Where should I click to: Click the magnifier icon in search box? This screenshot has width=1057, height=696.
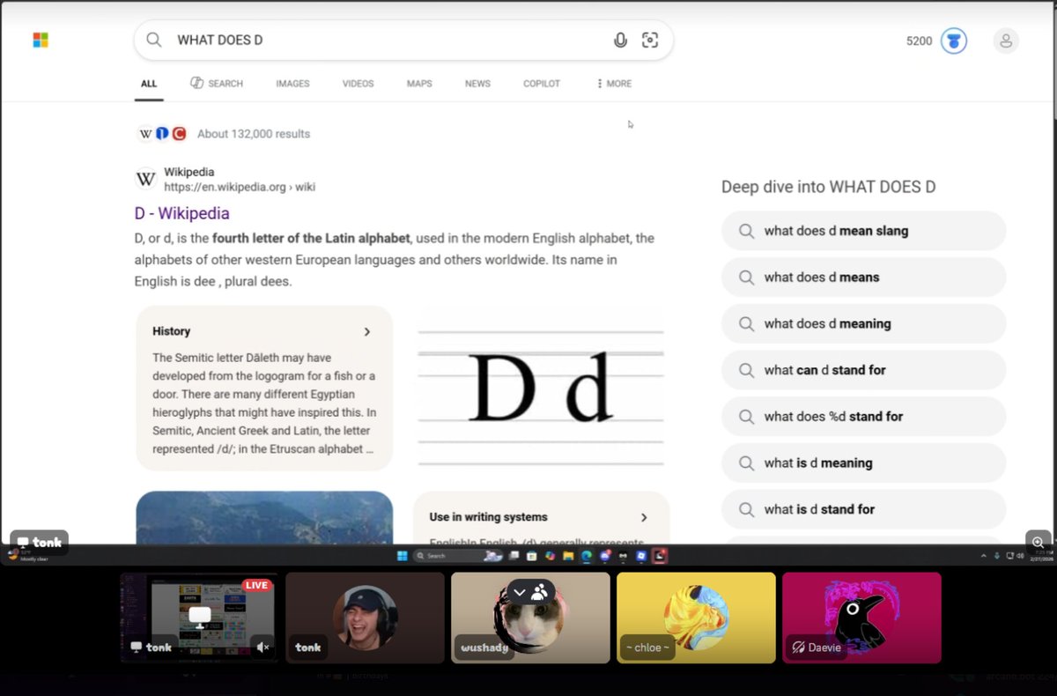[x=154, y=41]
